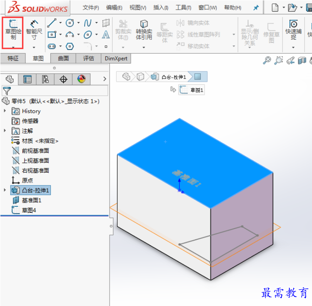Click the New document icon
This screenshot has width=312, height=306.
(x=275, y=8)
